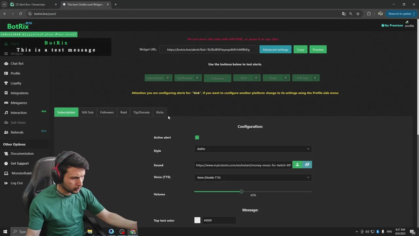This screenshot has width=419, height=236.
Task: Click the sound upload icon button
Action: (297, 165)
